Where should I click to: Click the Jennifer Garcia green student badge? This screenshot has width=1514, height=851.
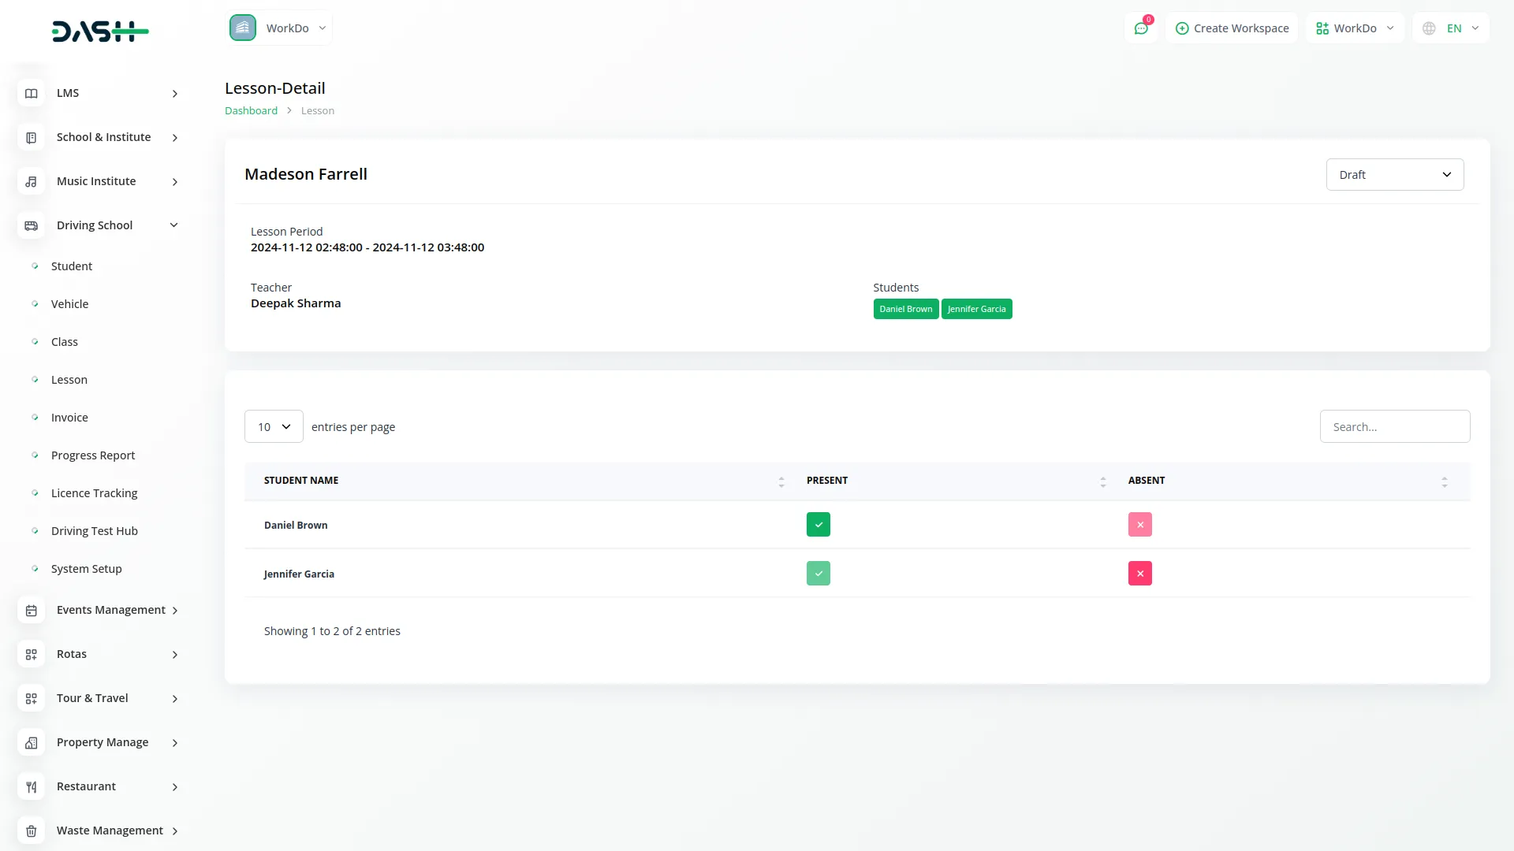point(976,309)
